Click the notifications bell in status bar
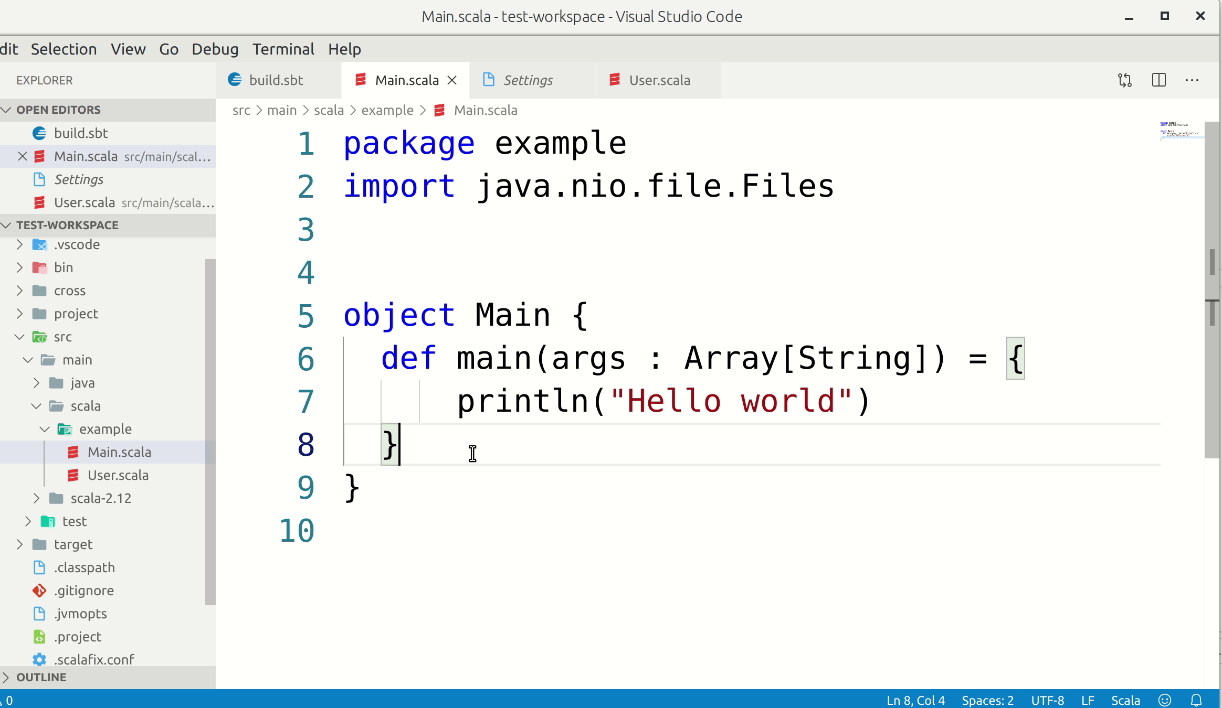Screen dimensions: 1222x708 click(1196, 700)
